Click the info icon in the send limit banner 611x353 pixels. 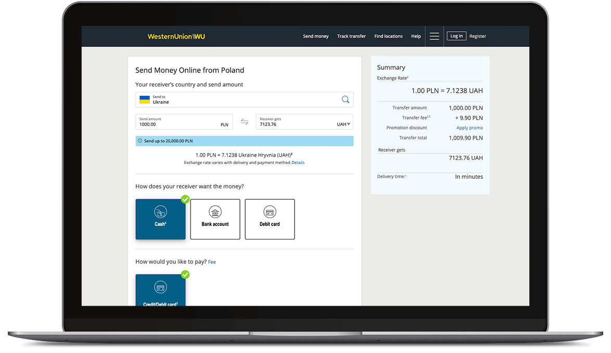(x=140, y=141)
